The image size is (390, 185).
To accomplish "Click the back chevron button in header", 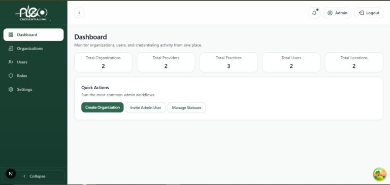I will [79, 13].
